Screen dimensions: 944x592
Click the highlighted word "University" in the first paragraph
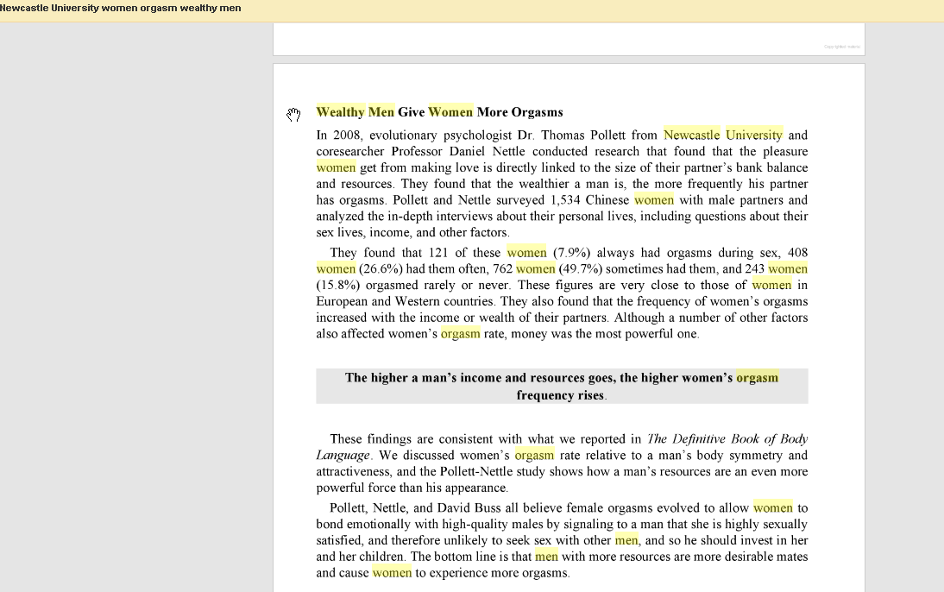coord(754,135)
